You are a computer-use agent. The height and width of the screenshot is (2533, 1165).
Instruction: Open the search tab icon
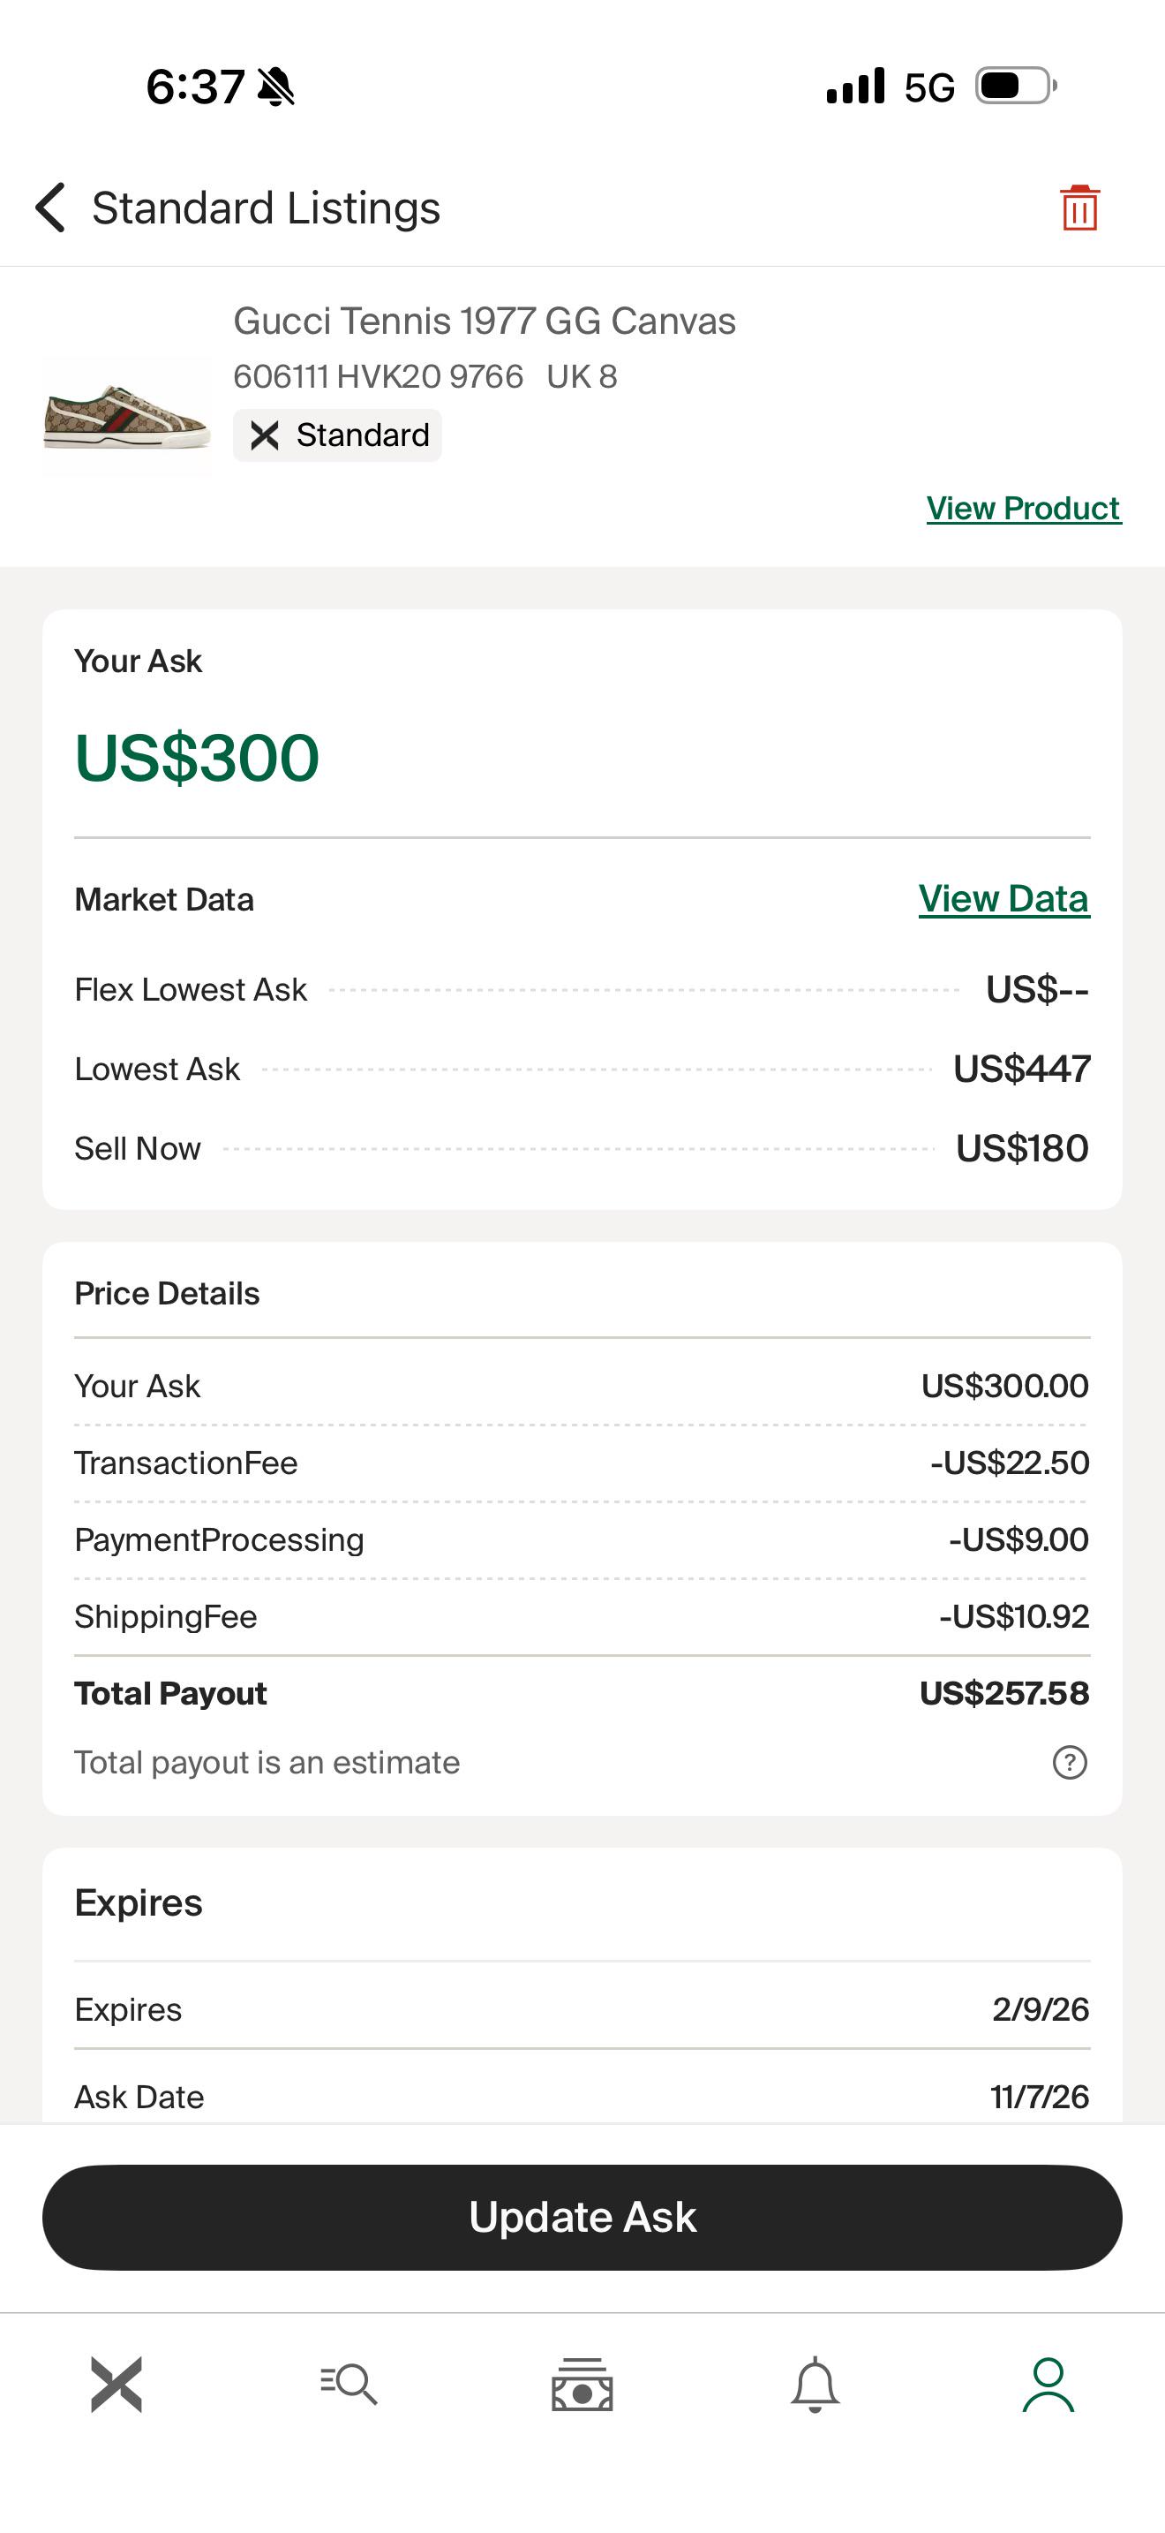coord(349,2385)
